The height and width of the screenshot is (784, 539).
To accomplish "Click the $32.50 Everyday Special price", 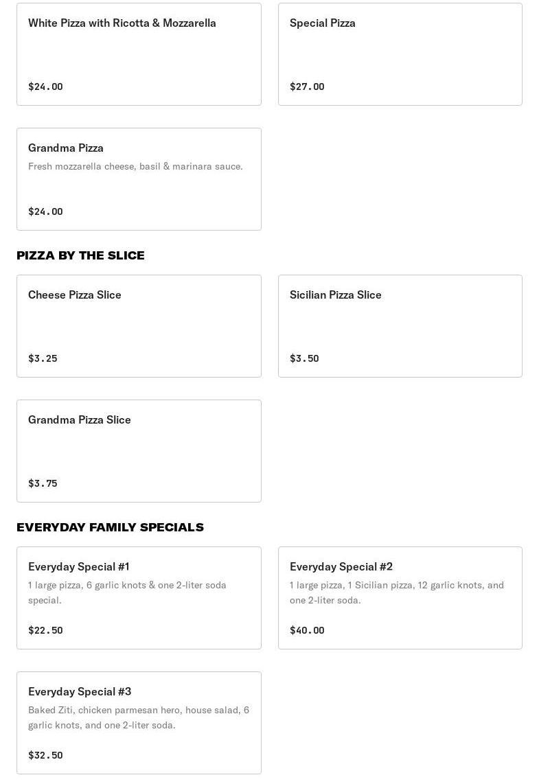I will pyautogui.click(x=45, y=755).
